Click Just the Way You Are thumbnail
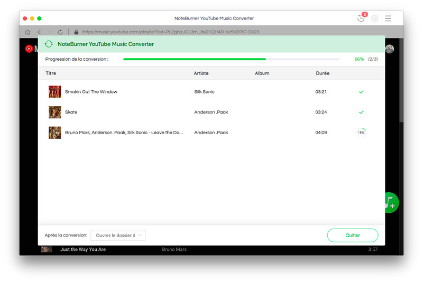423x283 pixels. point(47,249)
